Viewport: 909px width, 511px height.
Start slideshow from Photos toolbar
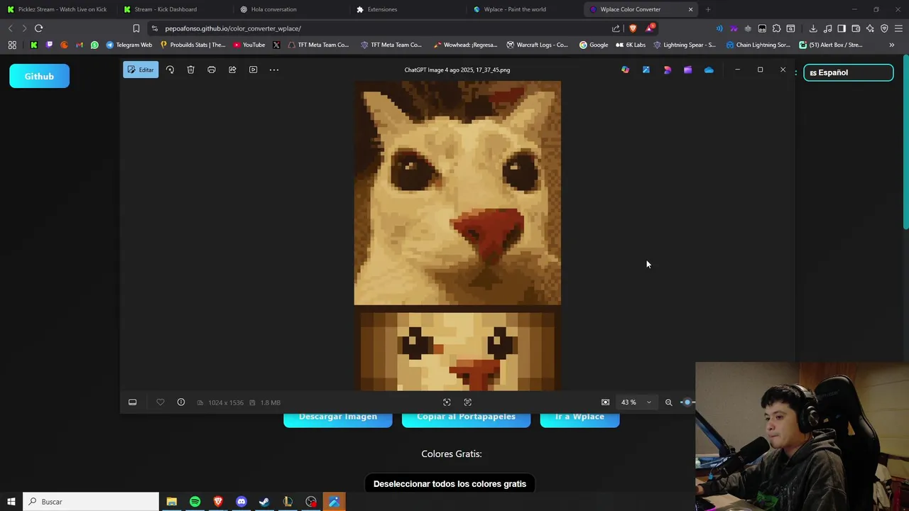coord(253,70)
